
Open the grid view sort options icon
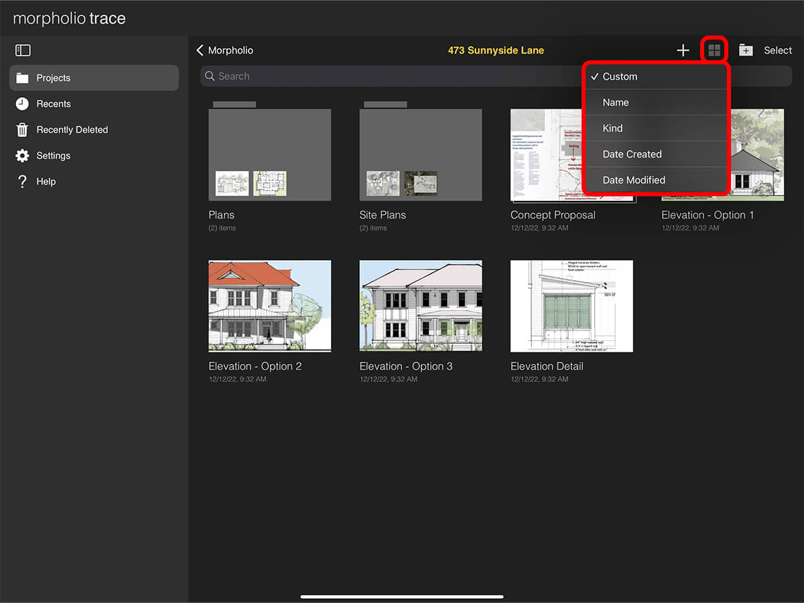tap(714, 50)
